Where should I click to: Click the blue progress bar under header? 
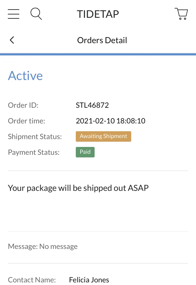98,54
